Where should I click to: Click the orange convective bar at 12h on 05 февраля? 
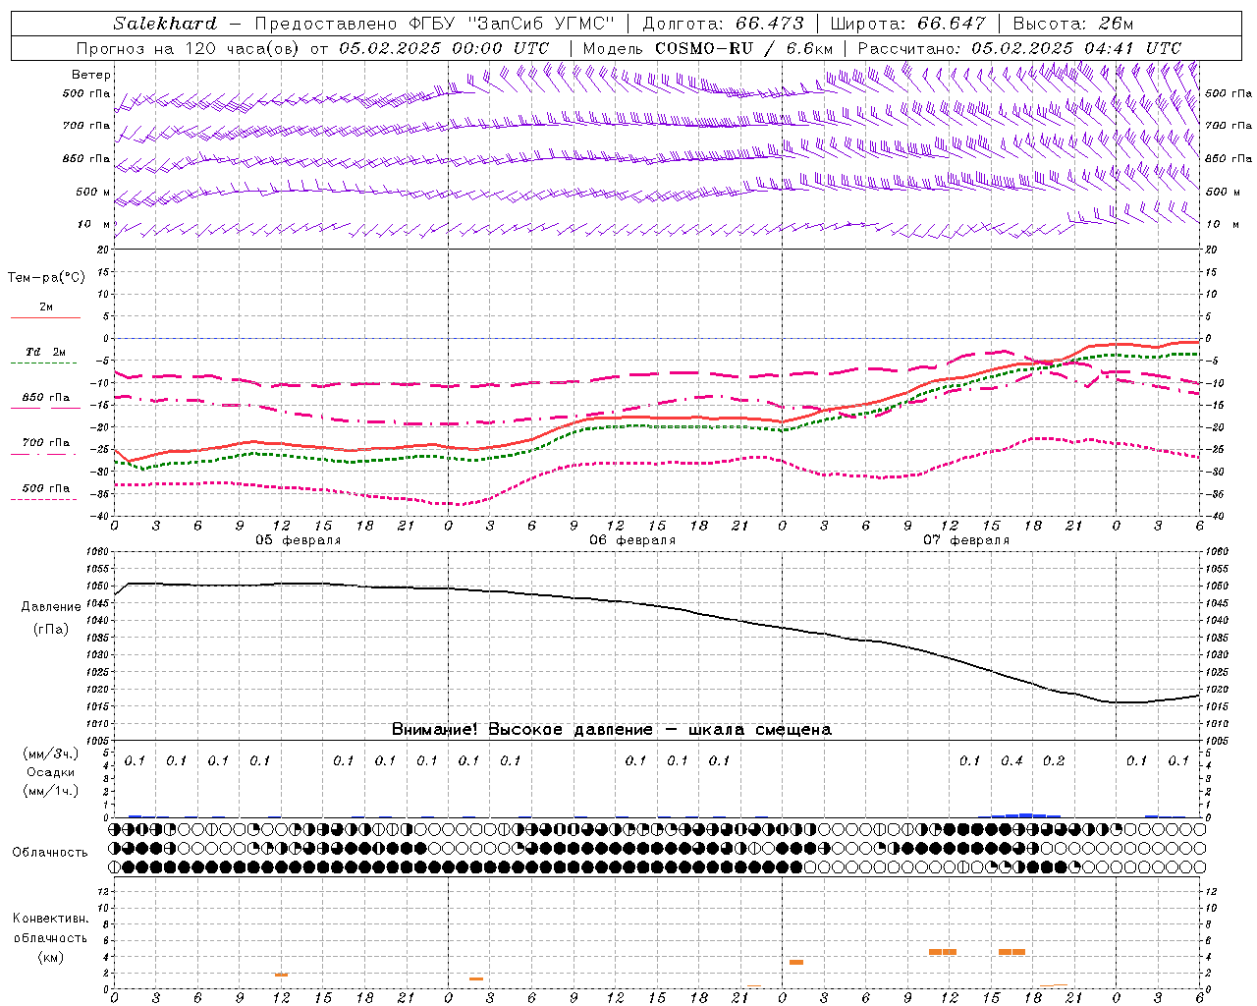pyautogui.click(x=281, y=975)
